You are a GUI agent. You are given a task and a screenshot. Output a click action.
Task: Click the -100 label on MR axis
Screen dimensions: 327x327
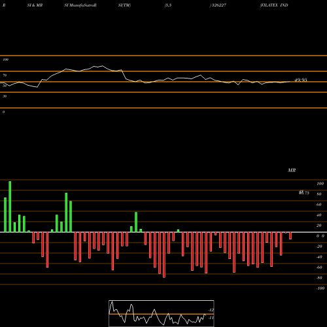point(320,288)
